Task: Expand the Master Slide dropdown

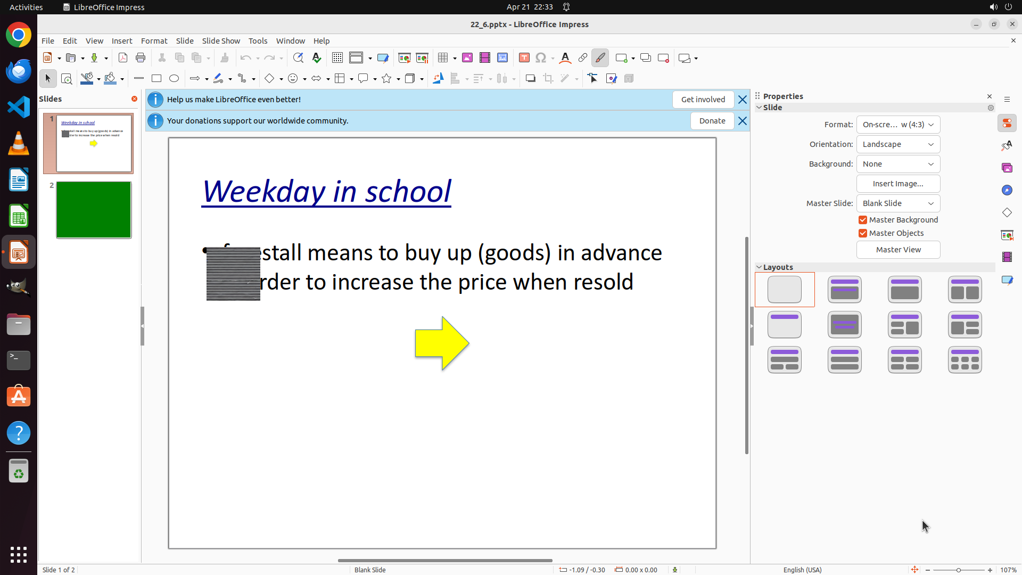Action: pyautogui.click(x=898, y=203)
